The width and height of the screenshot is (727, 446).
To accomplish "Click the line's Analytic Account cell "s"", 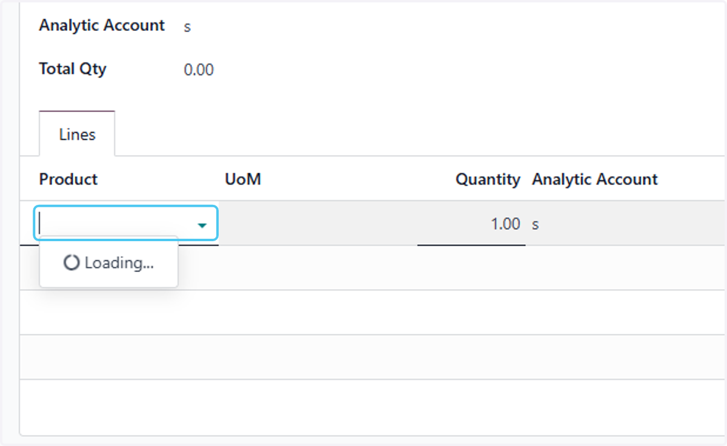I will click(536, 225).
